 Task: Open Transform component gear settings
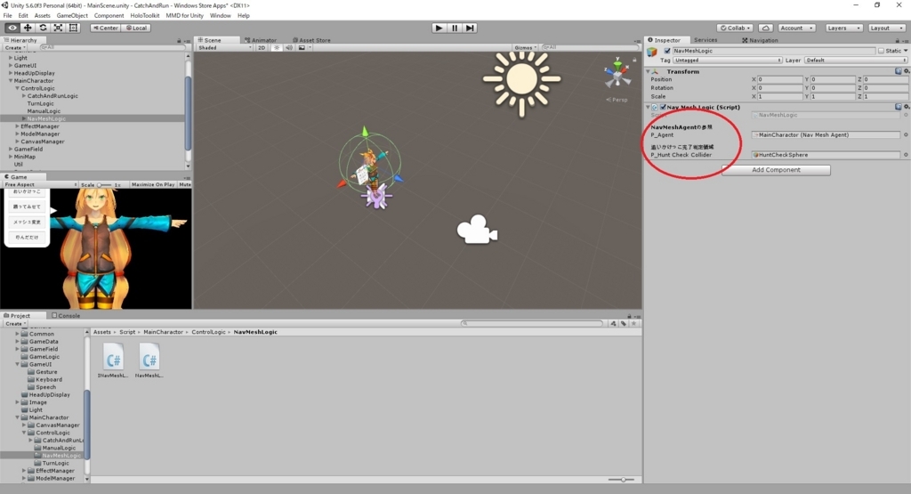coord(907,71)
